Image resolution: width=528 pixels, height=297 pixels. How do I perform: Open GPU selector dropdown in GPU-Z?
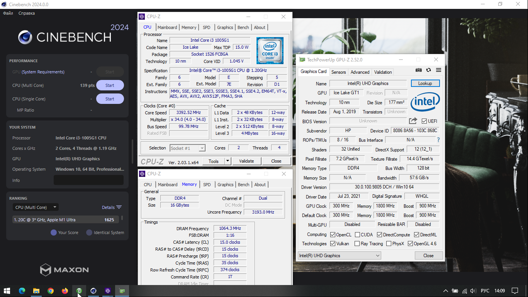pos(339,256)
